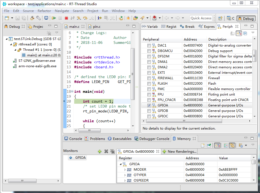Click the Pin Memory Monitor icon
The image size is (260, 193).
tap(209, 145)
